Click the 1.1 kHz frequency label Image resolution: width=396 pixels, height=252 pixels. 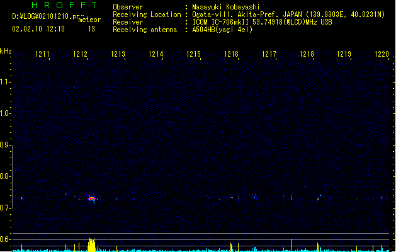click(5, 82)
